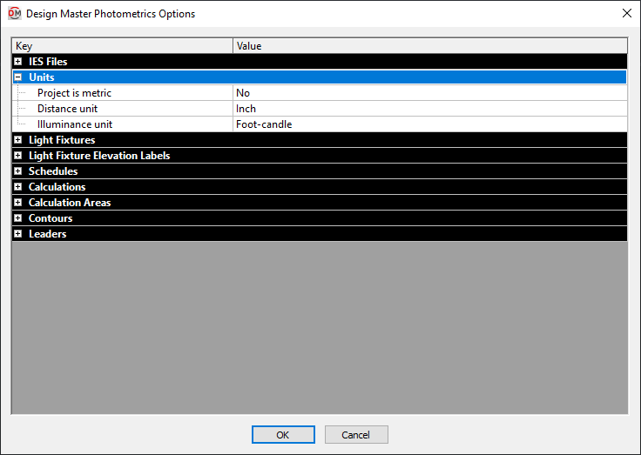The width and height of the screenshot is (641, 455).
Task: Expand Light Fixture Elevation Labels section
Action: coord(18,156)
